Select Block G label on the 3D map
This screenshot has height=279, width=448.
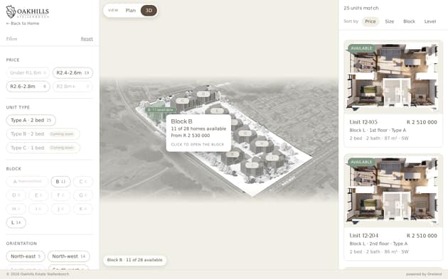[x=245, y=133]
